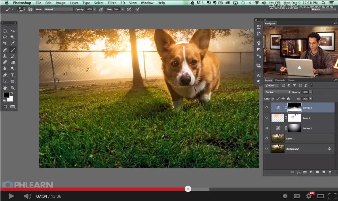Select the Lasso tool
338x201 pixels.
pyautogui.click(x=5, y=37)
